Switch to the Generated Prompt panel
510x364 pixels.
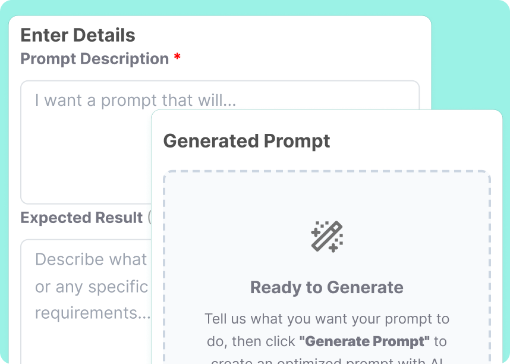tap(246, 141)
